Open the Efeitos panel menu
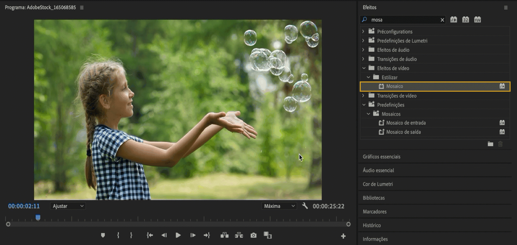 point(506,7)
